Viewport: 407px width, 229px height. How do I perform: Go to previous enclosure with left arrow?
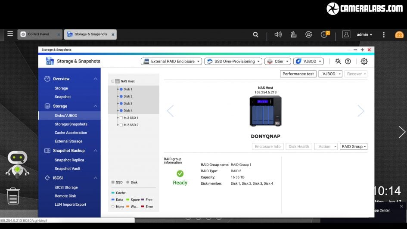(170, 111)
